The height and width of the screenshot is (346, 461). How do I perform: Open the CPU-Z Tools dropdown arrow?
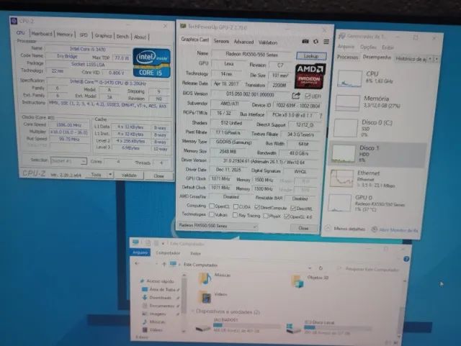(110, 175)
